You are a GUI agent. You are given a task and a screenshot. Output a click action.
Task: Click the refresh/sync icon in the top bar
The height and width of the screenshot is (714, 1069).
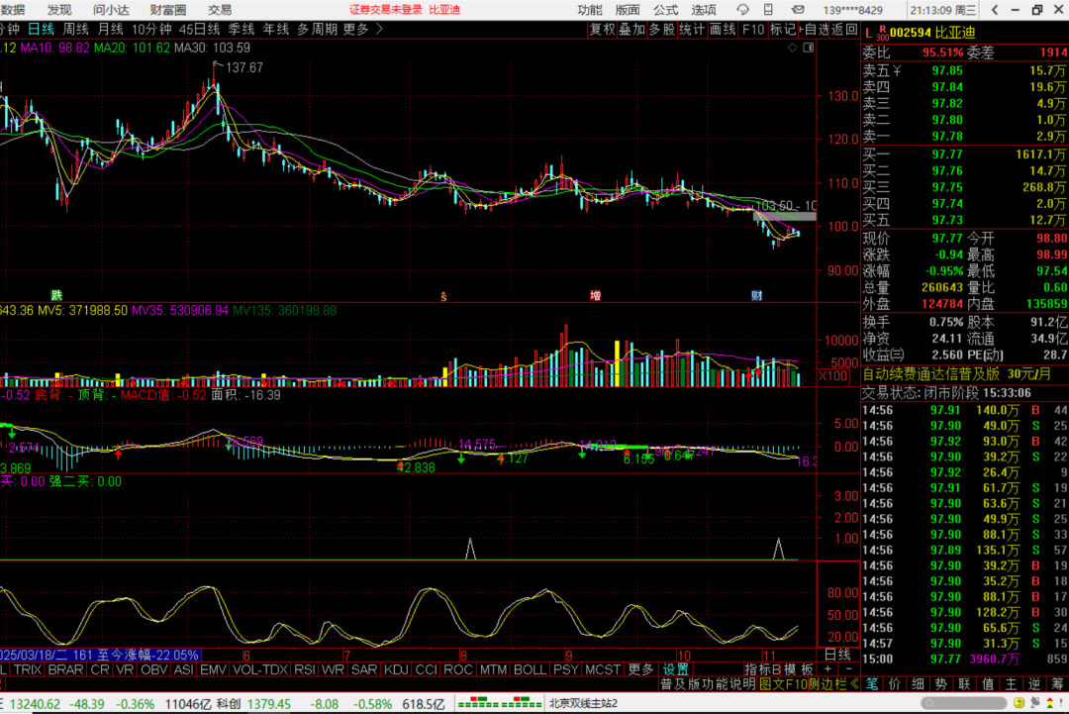point(742,10)
